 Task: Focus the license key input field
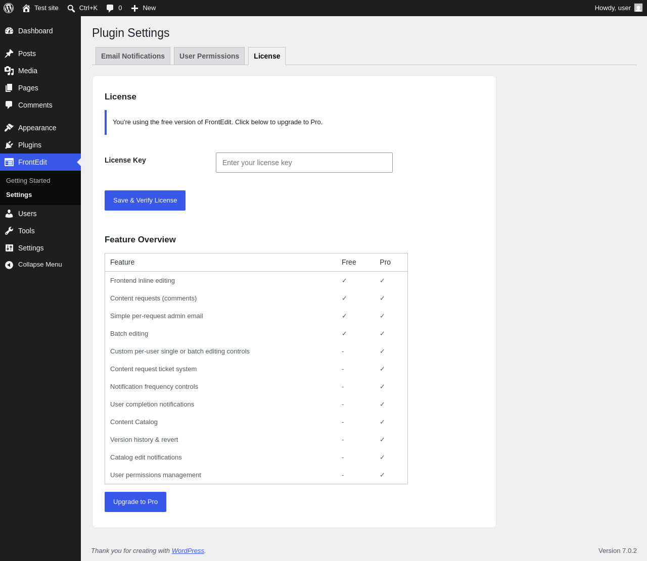(x=304, y=163)
